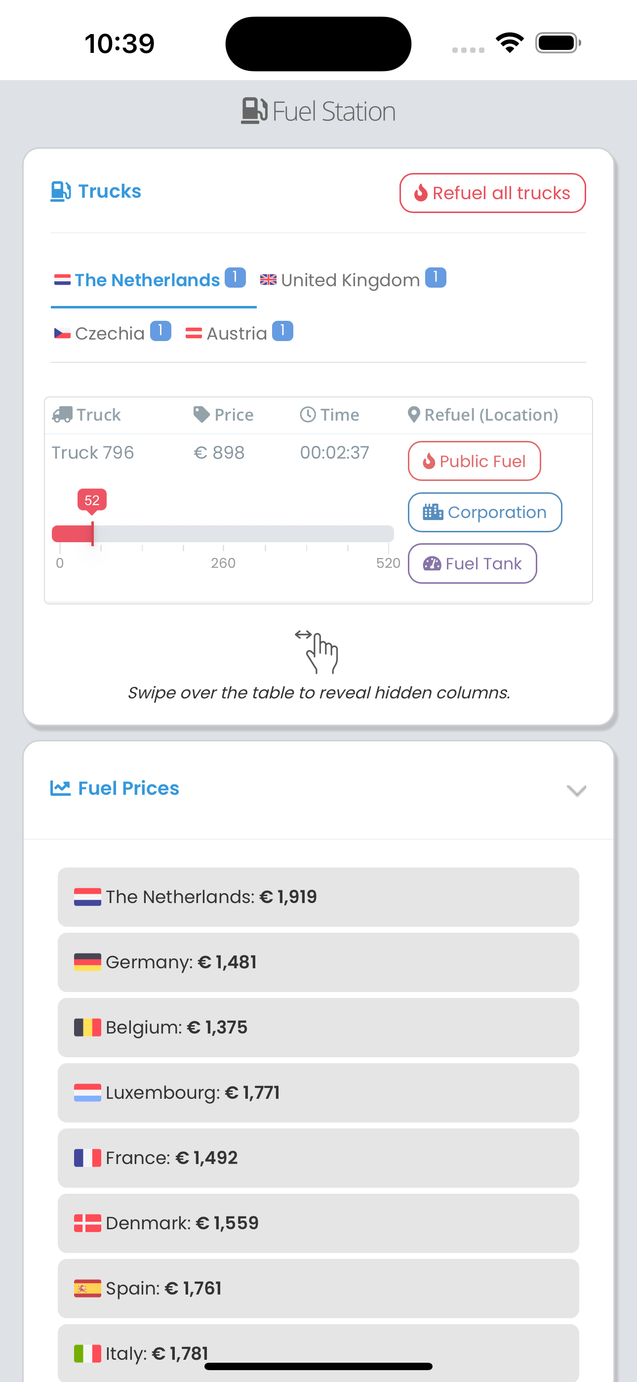637x1382 pixels.
Task: Choose Corporation refuel option
Action: 485,513
